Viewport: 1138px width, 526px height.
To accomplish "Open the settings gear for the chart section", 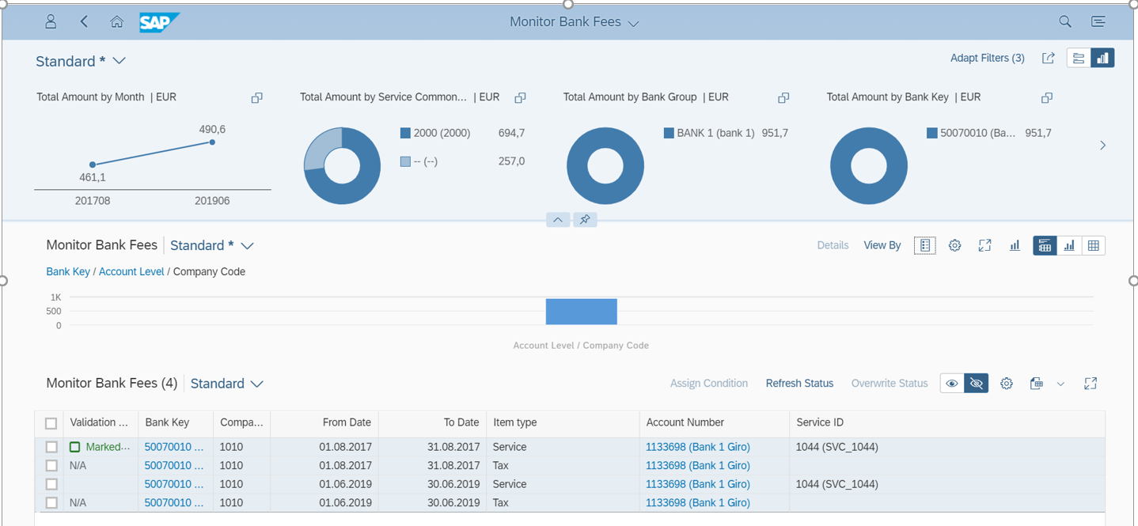I will pyautogui.click(x=955, y=245).
